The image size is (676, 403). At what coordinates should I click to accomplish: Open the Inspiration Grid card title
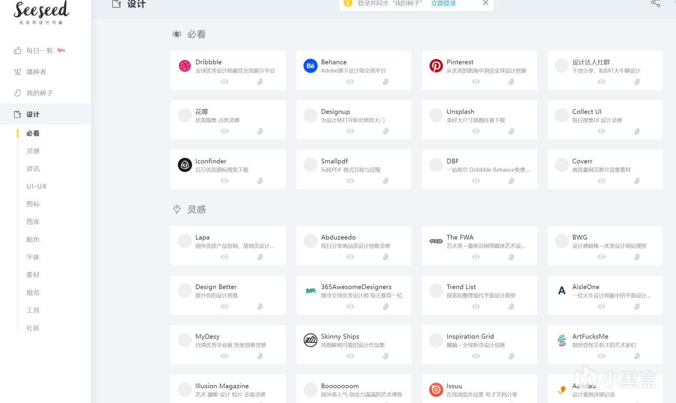(x=470, y=336)
